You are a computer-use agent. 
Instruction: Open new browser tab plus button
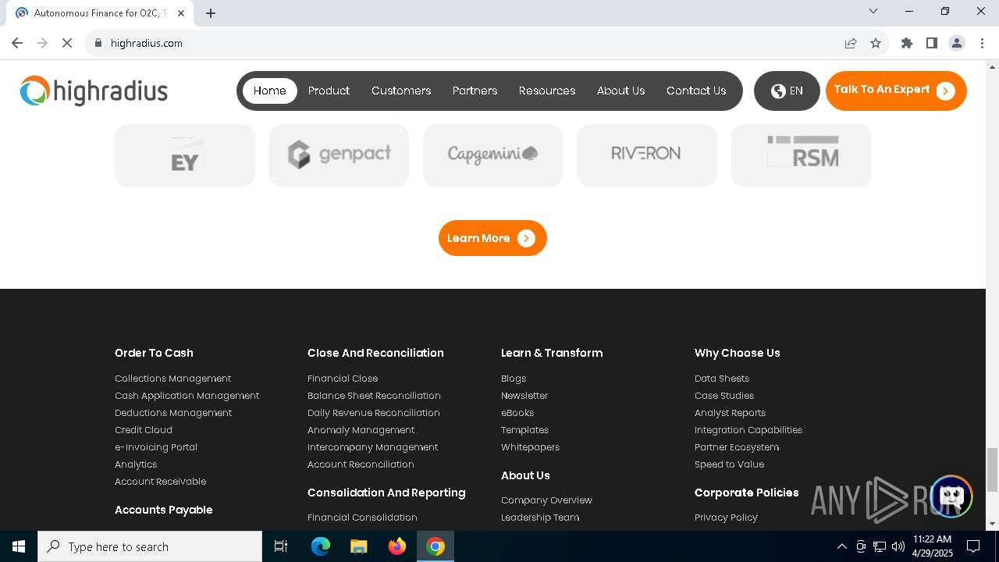(x=211, y=13)
